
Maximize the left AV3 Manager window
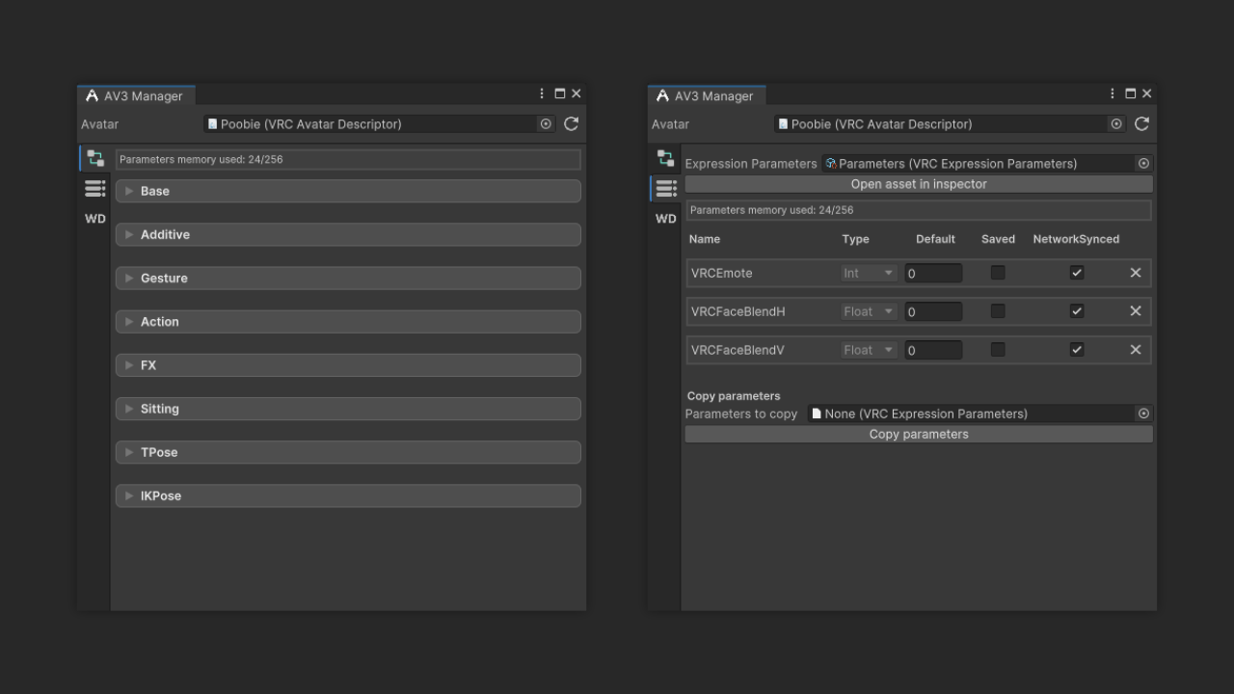(x=559, y=93)
